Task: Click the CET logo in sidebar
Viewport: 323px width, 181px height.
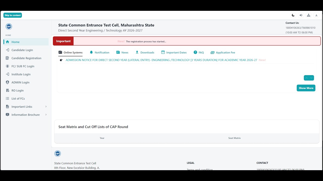Action: click(x=9, y=27)
